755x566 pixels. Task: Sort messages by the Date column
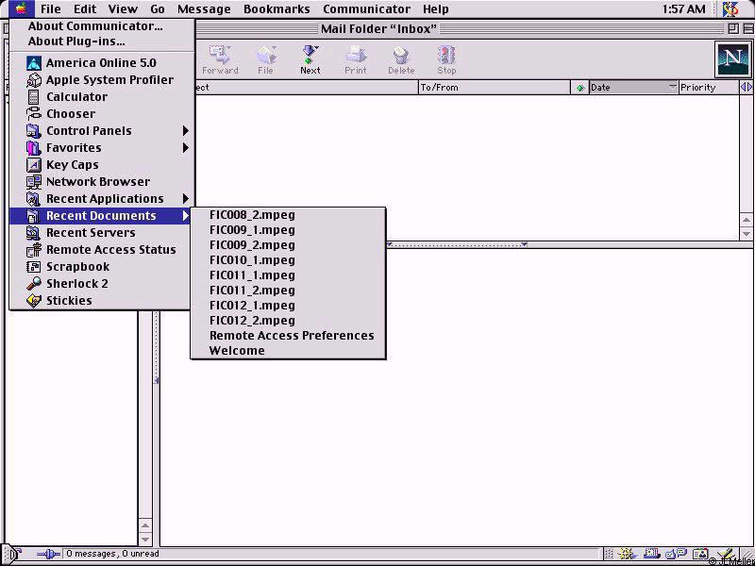click(x=628, y=88)
